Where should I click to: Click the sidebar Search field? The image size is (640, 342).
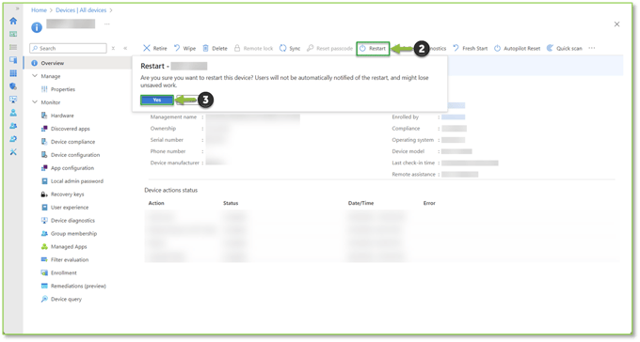[x=68, y=48]
